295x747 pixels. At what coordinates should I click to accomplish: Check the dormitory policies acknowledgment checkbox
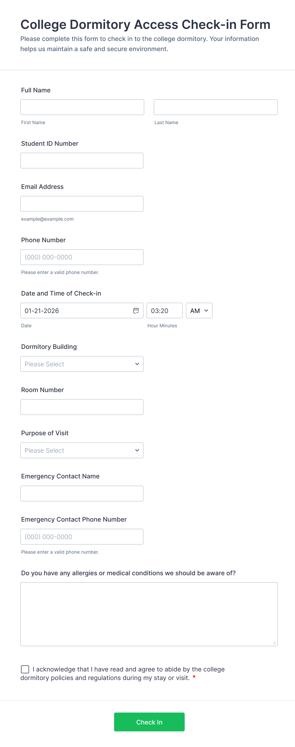tap(25, 669)
